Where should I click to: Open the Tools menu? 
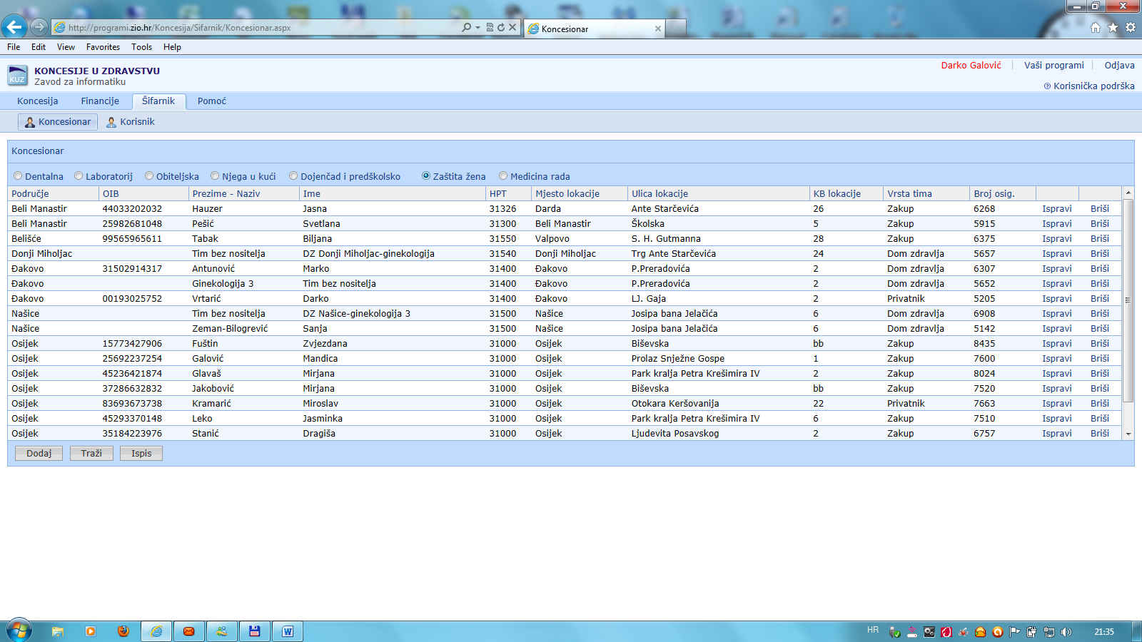141,47
